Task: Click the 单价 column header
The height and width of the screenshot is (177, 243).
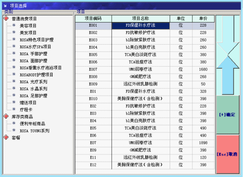Action: [x=203, y=19]
